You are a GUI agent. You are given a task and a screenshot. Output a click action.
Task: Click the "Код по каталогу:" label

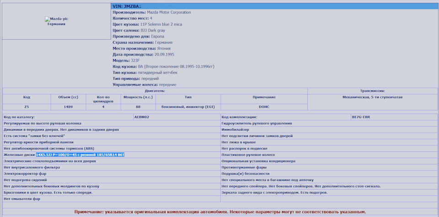[x=19, y=117]
